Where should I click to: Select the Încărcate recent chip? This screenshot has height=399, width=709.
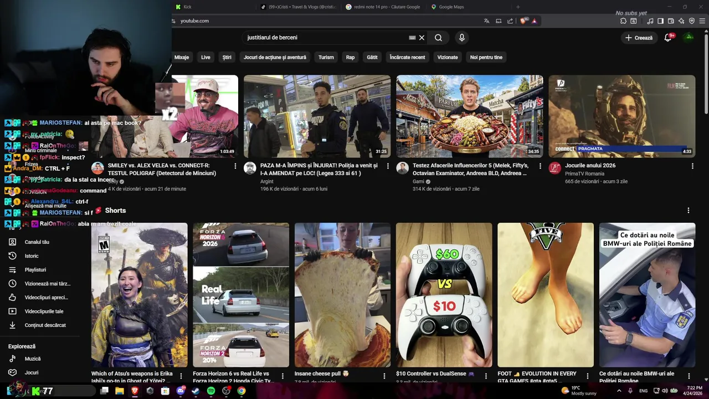tap(407, 57)
